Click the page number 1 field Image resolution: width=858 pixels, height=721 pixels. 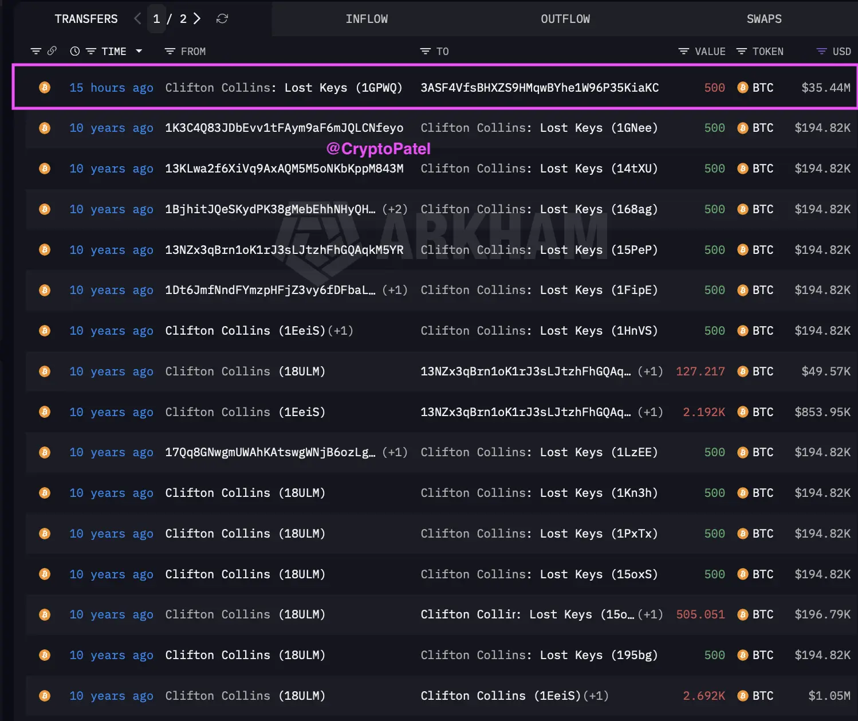tap(156, 19)
